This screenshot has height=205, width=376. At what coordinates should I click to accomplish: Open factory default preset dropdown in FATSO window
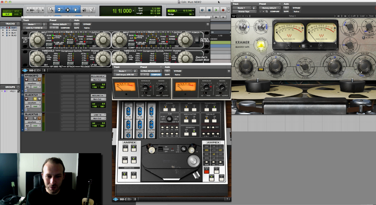click(60, 24)
